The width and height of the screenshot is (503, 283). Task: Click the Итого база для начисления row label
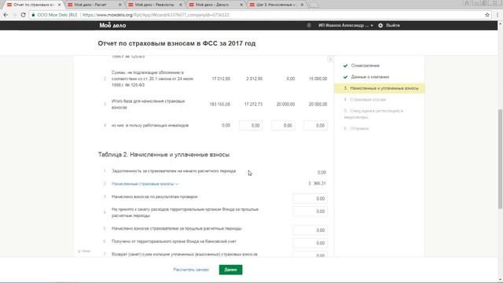click(x=149, y=105)
